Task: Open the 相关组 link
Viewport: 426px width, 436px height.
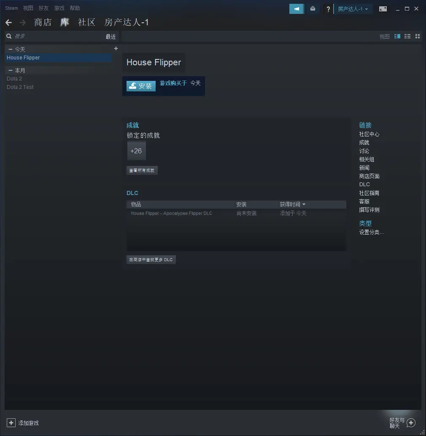Action: [367, 159]
